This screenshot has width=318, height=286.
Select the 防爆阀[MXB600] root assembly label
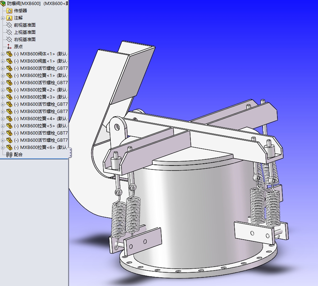tap(24, 4)
